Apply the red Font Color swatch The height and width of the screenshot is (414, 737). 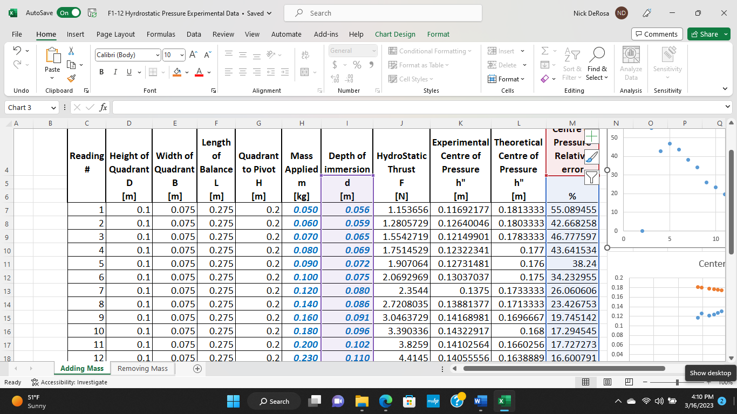pos(199,72)
